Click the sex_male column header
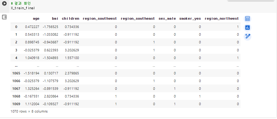Image resolution: width=277 pixels, height=119 pixels. [x=167, y=18]
